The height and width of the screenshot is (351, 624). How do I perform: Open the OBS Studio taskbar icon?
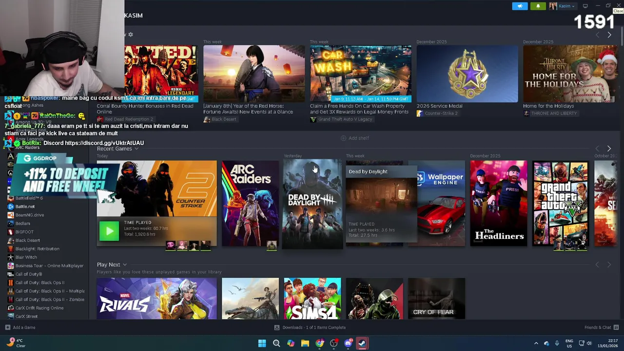(x=334, y=343)
